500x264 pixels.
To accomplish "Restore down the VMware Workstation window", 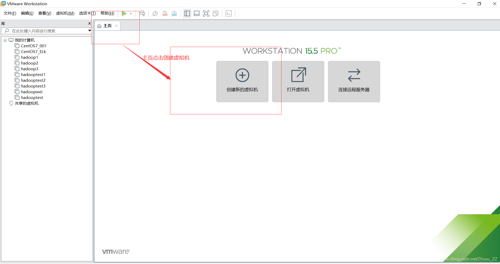I will pos(479,4).
